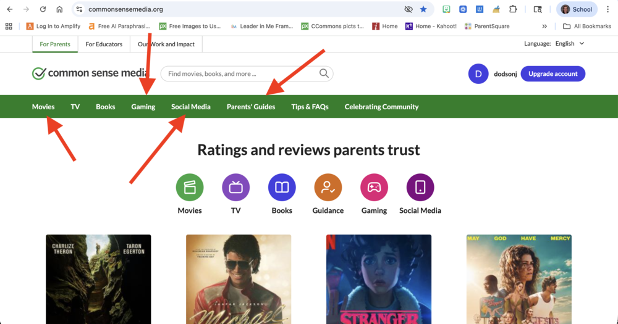This screenshot has width=618, height=324.
Task: Click the pink Gaming controller icon
Action: coord(374,188)
